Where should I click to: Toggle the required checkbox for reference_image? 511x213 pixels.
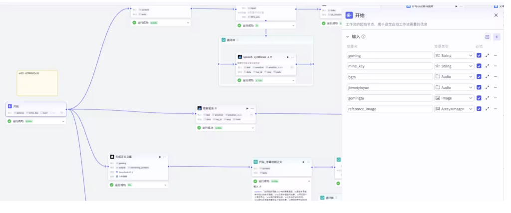coord(479,109)
